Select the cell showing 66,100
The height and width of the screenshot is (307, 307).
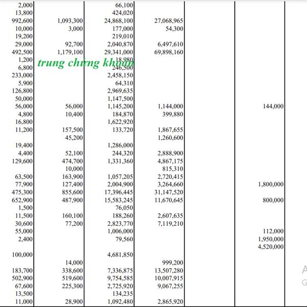(124, 5)
